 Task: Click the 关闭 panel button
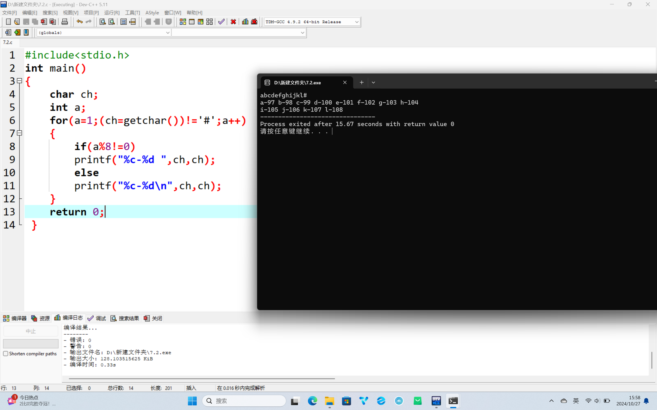(x=153, y=318)
